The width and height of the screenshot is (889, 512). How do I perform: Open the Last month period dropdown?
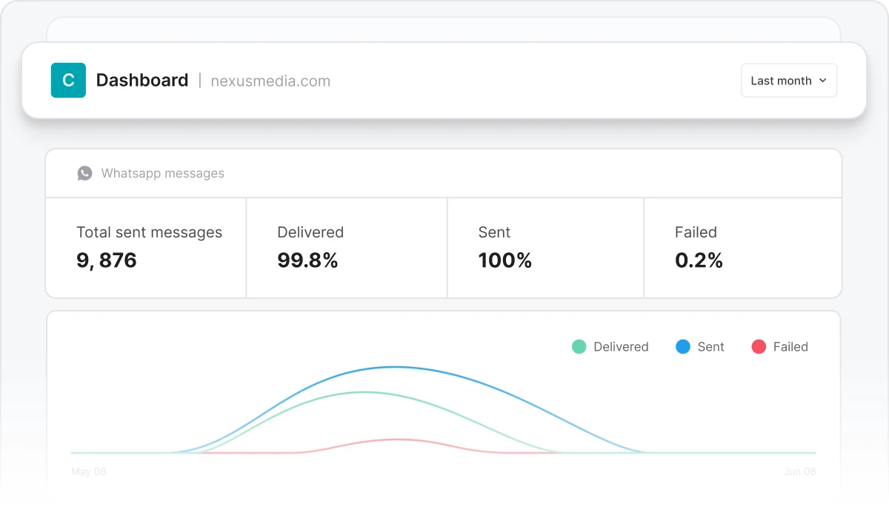tap(789, 81)
